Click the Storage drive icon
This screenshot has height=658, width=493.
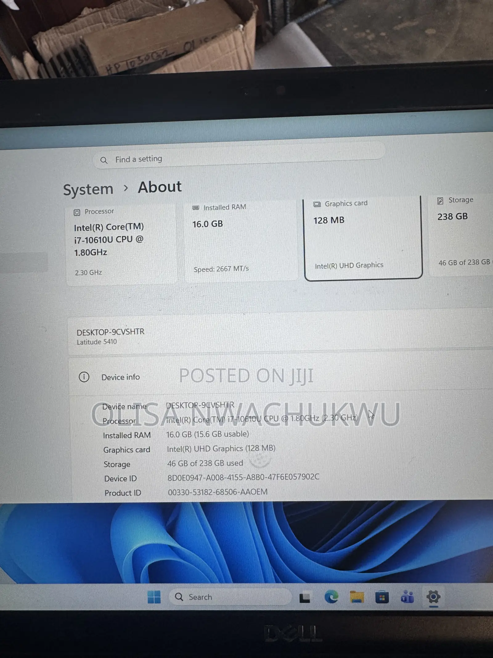pyautogui.click(x=440, y=201)
